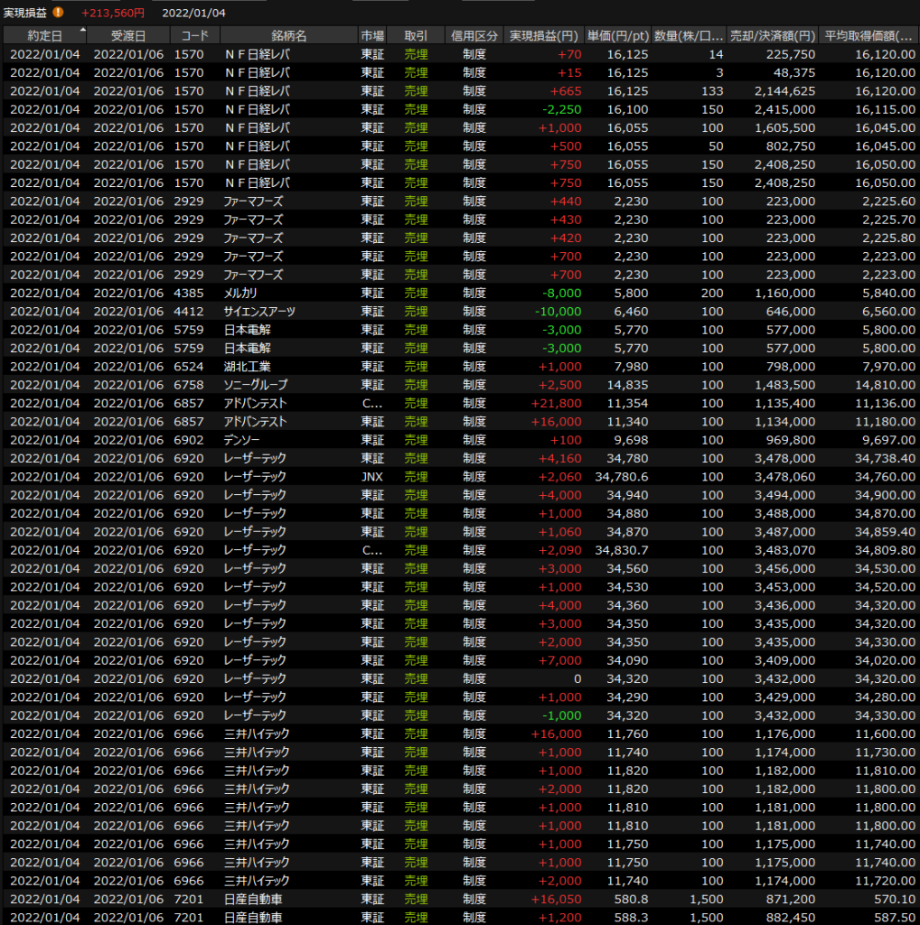Screen dimensions: 920x925
Task: Click the truncated 平均取得価額 column header
Action: [x=868, y=35]
